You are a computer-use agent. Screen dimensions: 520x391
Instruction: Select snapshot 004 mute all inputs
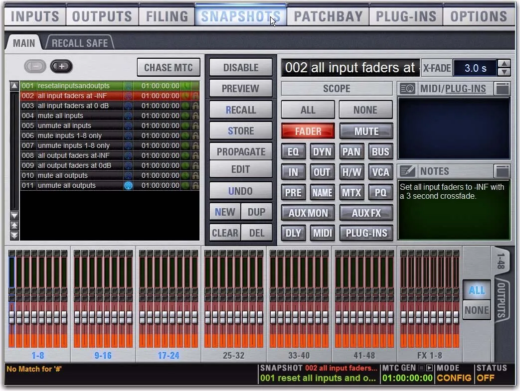tap(110, 116)
